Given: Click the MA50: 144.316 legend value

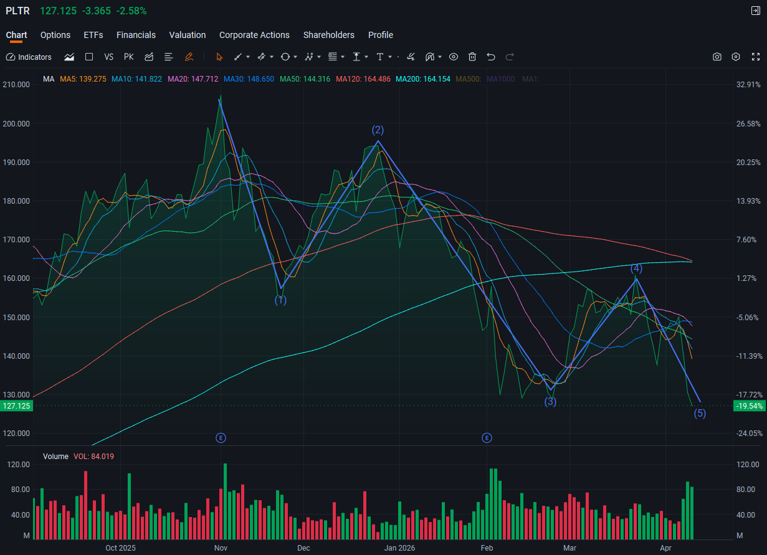Looking at the screenshot, I should point(305,79).
